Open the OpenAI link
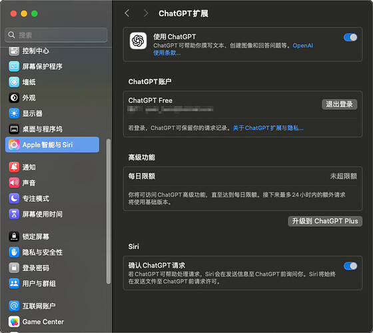The width and height of the screenshot is (373, 333). coord(302,45)
